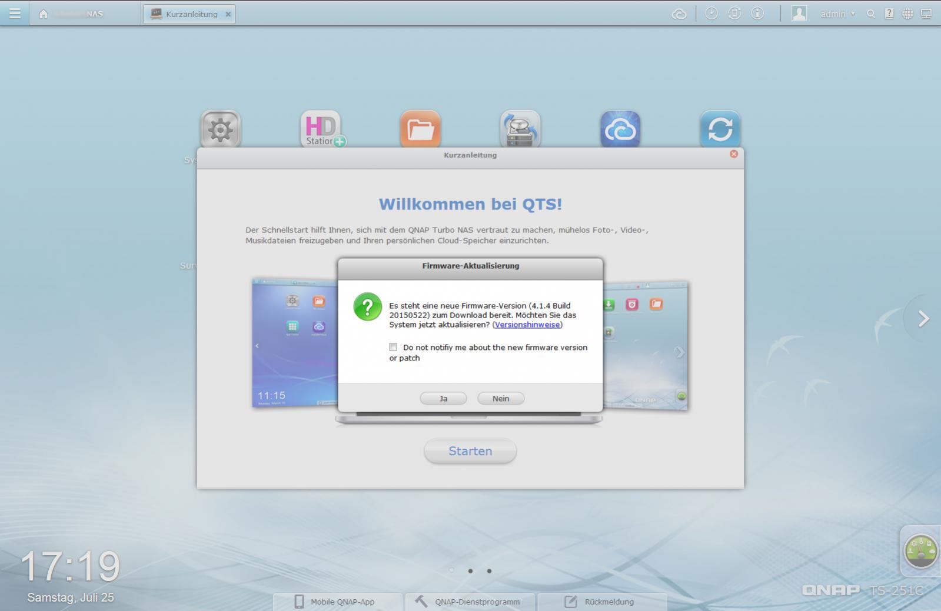Close the Kurzanleitung window
This screenshot has width=941, height=611.
coord(733,154)
